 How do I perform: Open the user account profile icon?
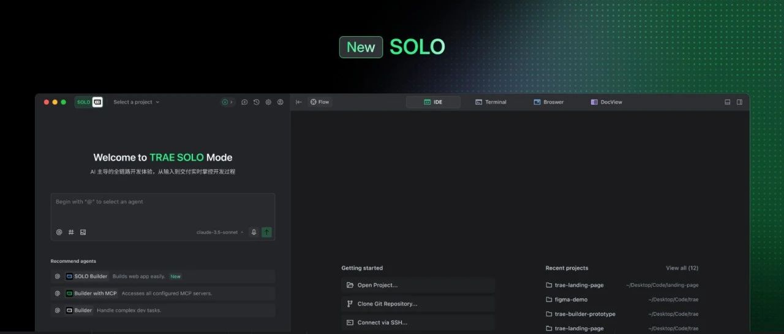(x=281, y=102)
